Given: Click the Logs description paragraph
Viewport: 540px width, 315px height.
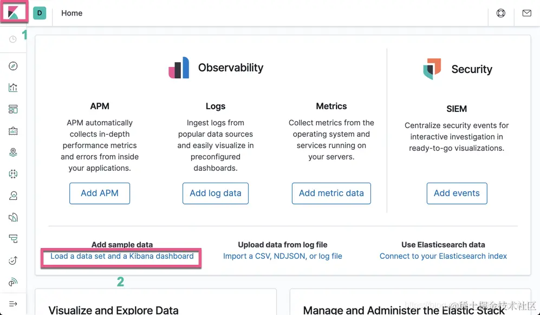Looking at the screenshot, I should pos(216,145).
